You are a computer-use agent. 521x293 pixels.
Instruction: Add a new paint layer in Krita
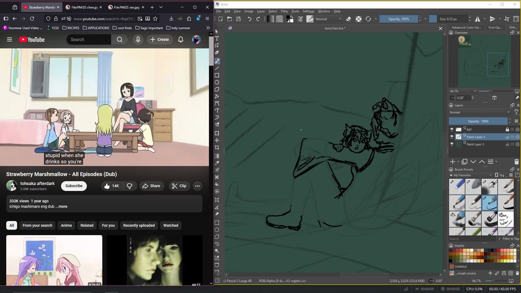pyautogui.click(x=453, y=162)
